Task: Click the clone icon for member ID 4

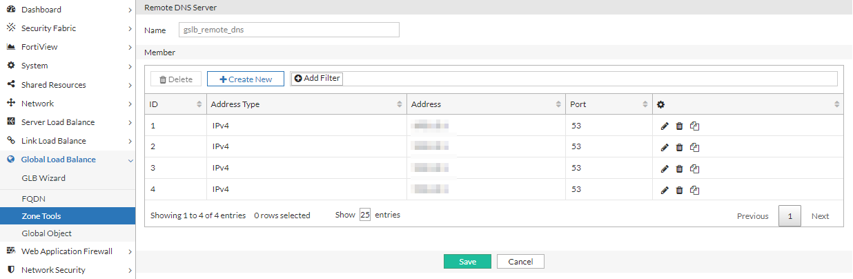Action: coord(695,190)
